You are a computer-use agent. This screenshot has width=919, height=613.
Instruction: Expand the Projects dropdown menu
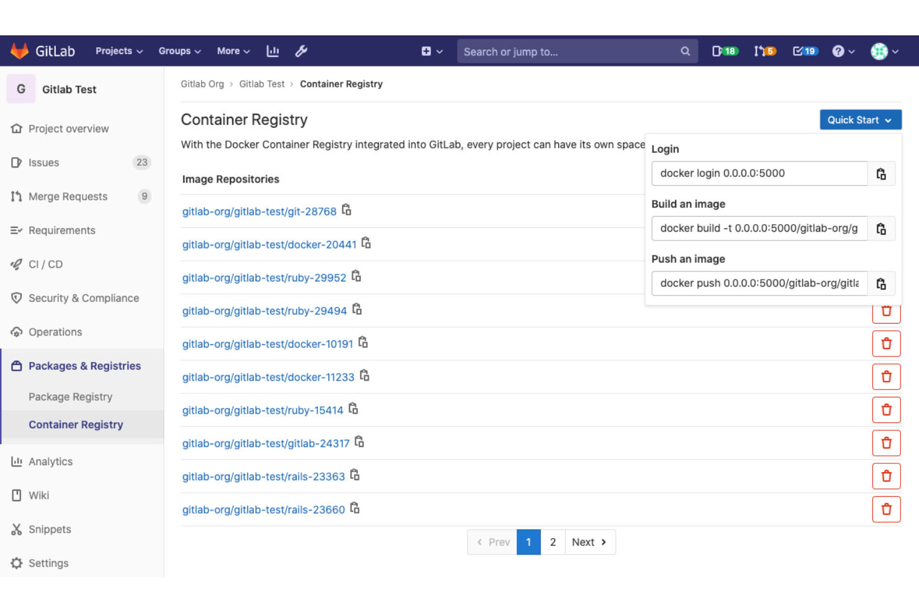pos(119,51)
